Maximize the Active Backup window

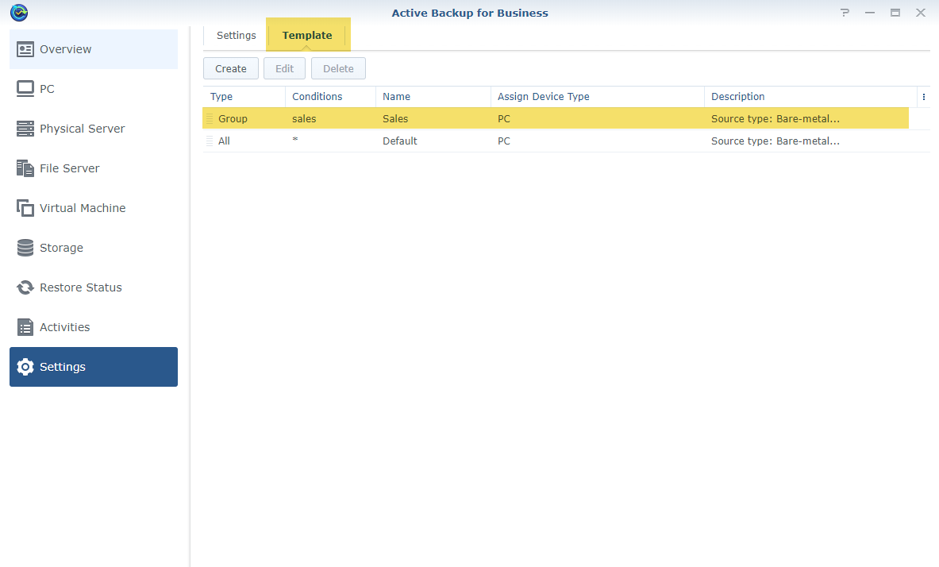coord(895,13)
